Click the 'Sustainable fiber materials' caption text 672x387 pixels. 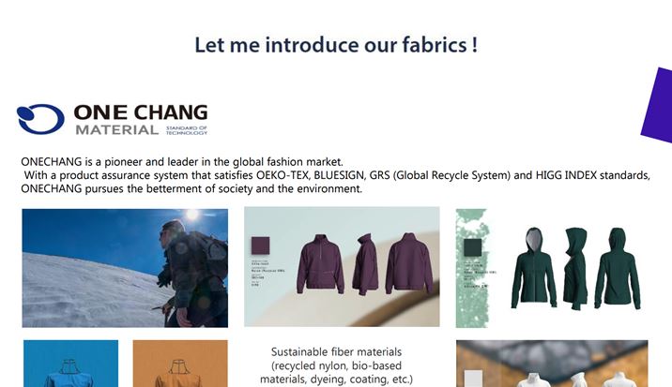tap(336, 352)
